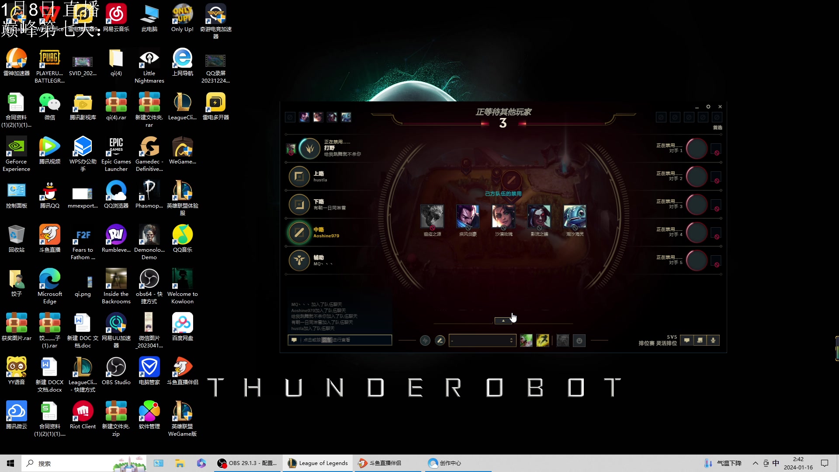Change the first summoner spell (Heal)

click(x=526, y=340)
